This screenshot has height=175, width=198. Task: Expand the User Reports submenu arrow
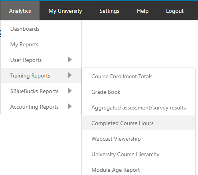coord(70,60)
